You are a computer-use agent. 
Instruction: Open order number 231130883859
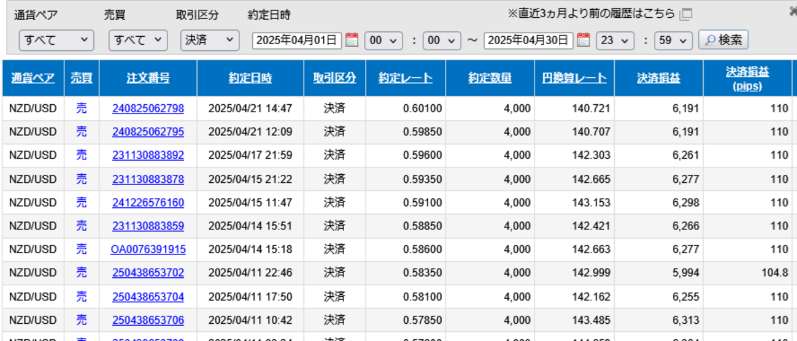[x=148, y=226]
